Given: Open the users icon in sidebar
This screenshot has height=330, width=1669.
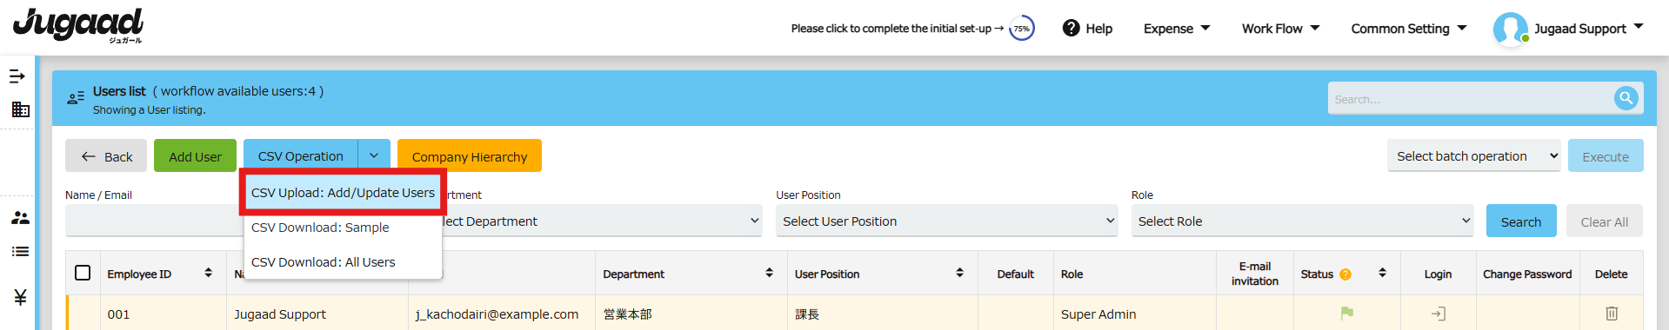Looking at the screenshot, I should (20, 218).
